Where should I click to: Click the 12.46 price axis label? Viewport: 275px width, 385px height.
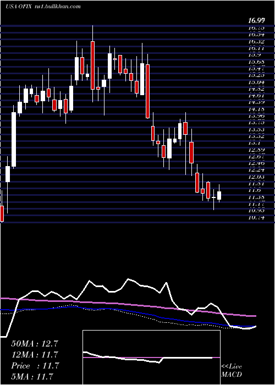(x=257, y=163)
